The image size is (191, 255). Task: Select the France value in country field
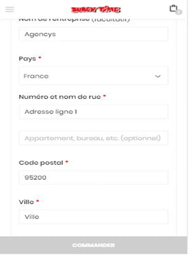pos(36,76)
